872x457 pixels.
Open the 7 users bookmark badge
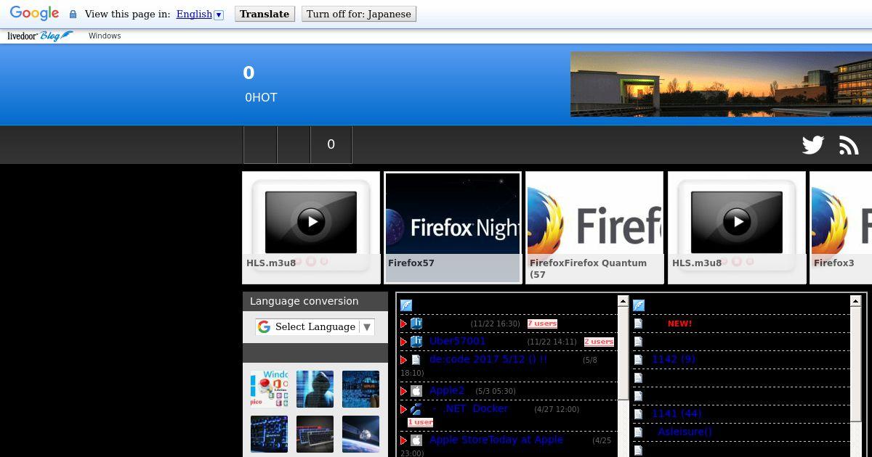tap(542, 324)
